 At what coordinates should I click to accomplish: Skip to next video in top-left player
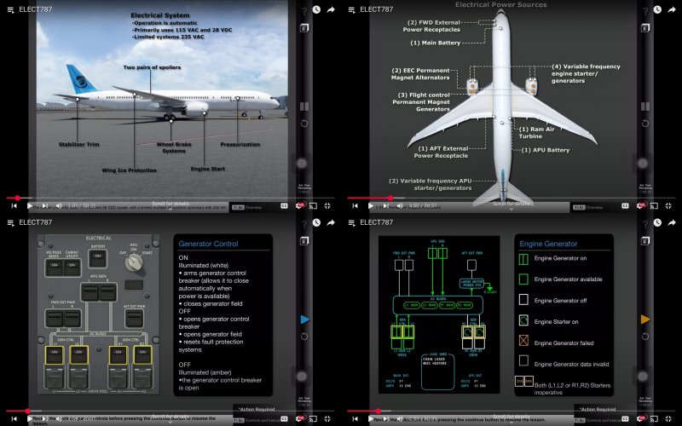(x=44, y=205)
